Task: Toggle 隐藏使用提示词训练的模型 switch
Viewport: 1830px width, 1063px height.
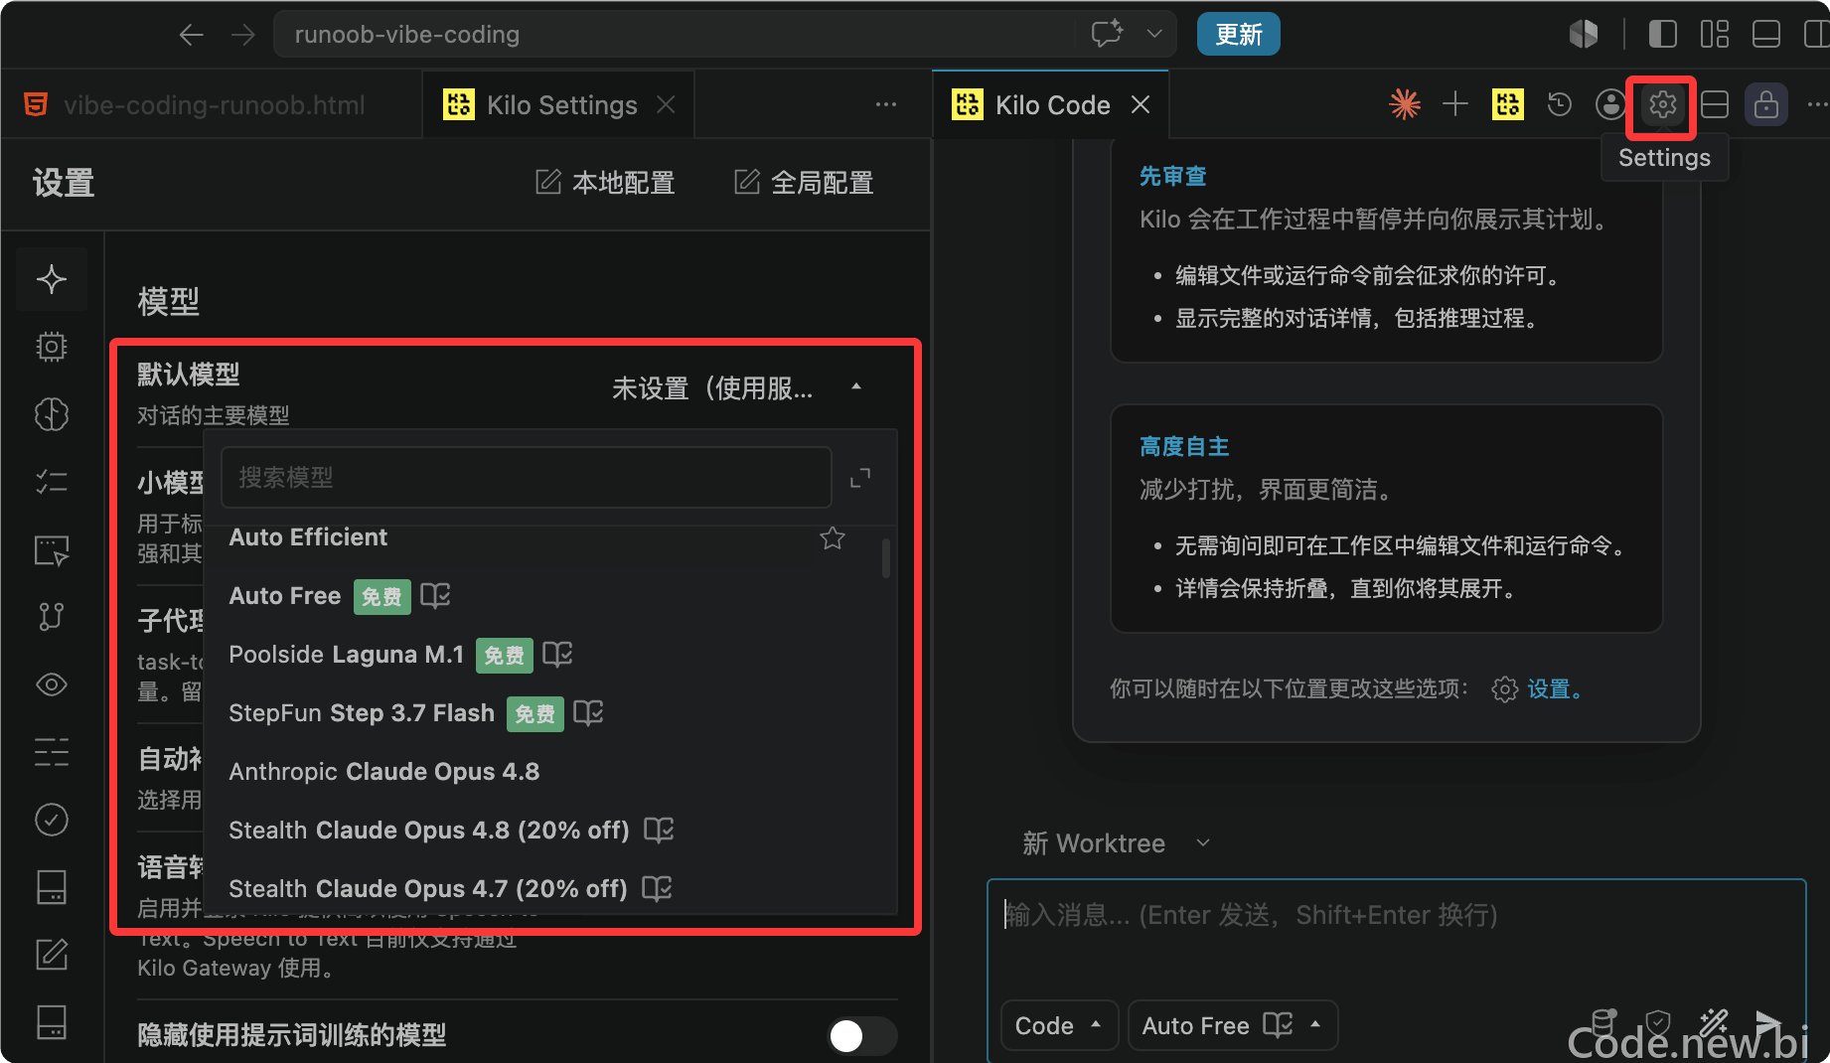Action: coord(861,1035)
